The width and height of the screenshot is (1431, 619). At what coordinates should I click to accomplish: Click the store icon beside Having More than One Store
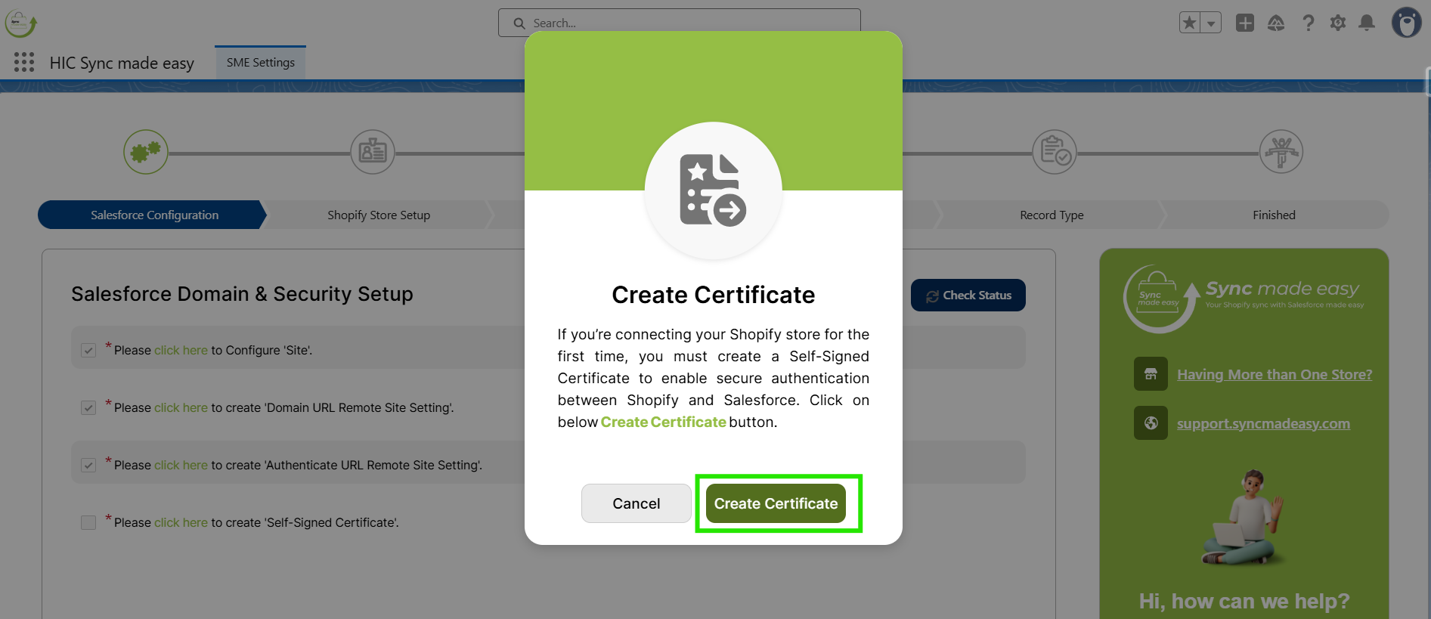pos(1151,374)
